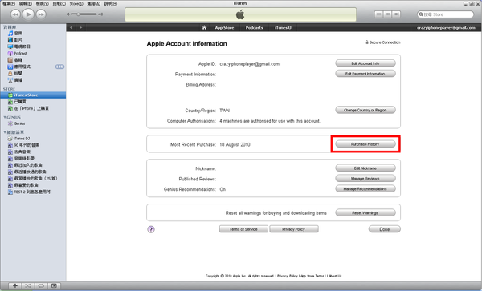Open the Store menu

[76, 4]
